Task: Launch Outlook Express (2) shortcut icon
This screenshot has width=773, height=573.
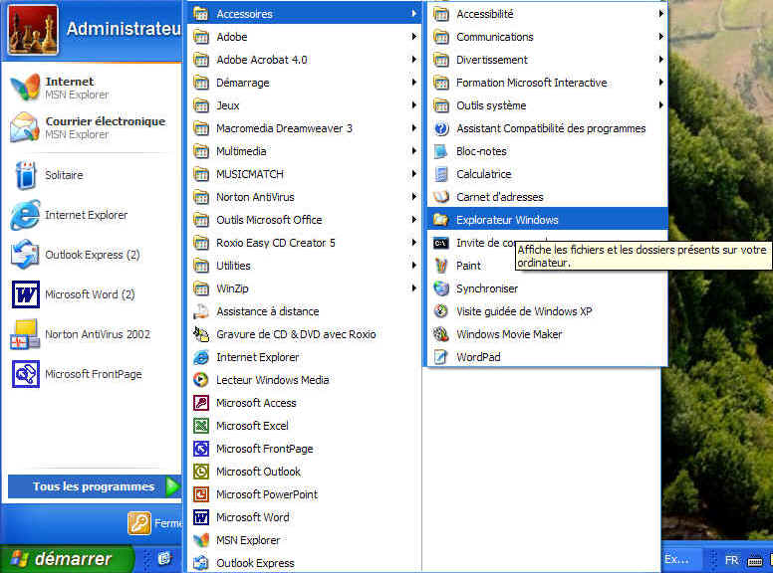Action: [x=25, y=254]
